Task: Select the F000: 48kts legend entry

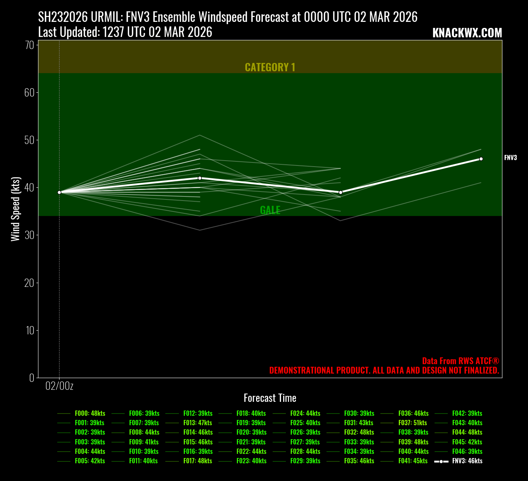Action: (90, 414)
